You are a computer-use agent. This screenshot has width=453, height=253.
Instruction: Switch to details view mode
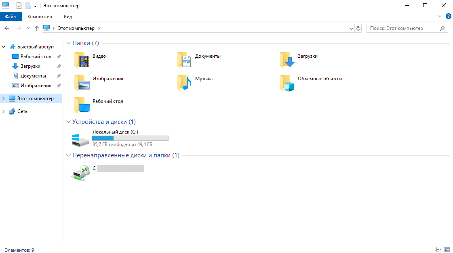(438, 250)
